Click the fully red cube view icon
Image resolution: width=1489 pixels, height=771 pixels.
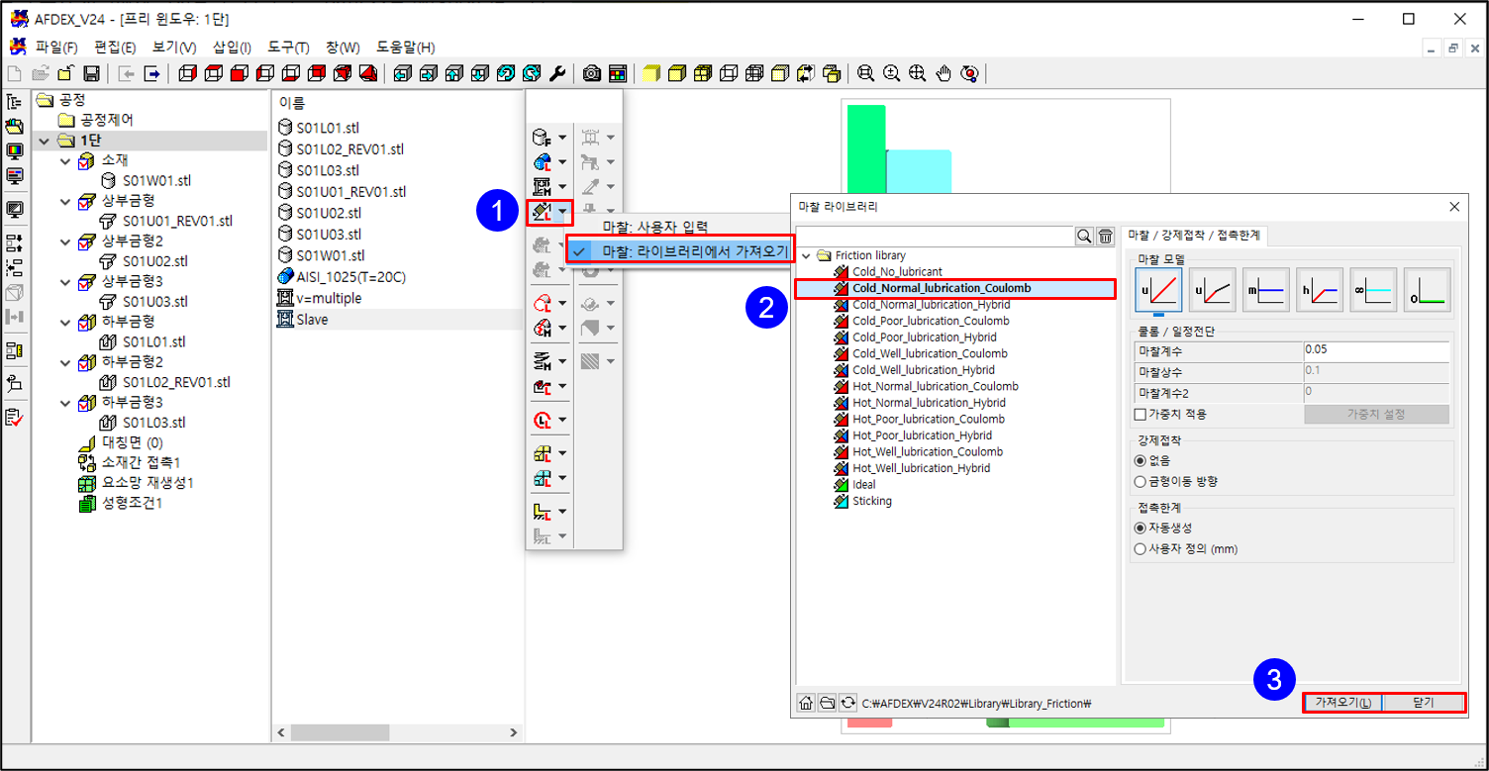[239, 73]
